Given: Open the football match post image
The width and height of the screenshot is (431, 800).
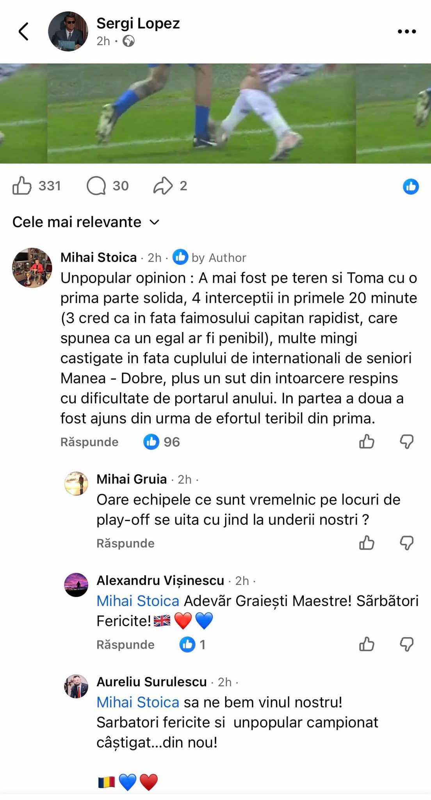Looking at the screenshot, I should click(x=215, y=113).
